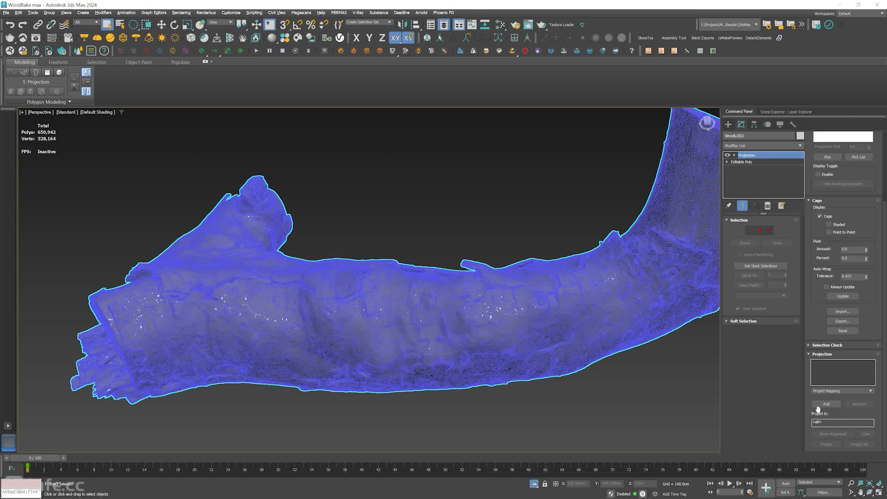
Task: Toggle Projection modifier eye visibility
Action: [x=728, y=155]
